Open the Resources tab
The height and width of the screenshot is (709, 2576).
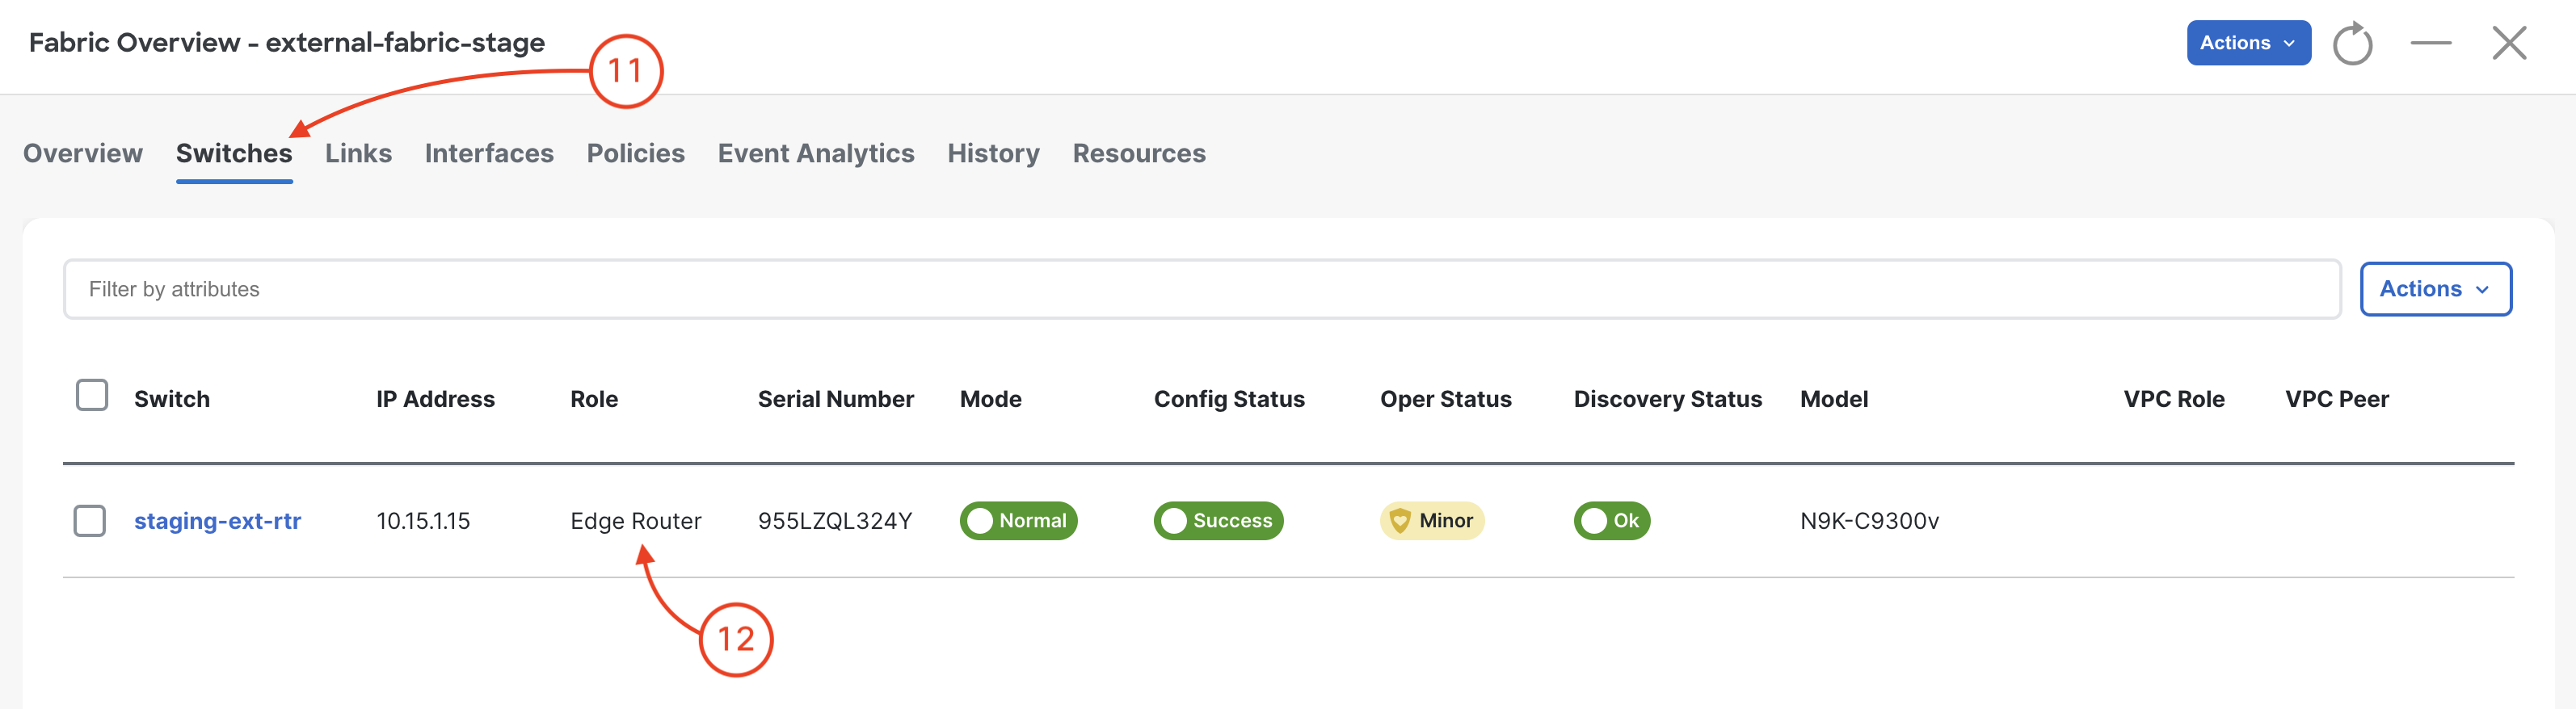click(x=1139, y=153)
